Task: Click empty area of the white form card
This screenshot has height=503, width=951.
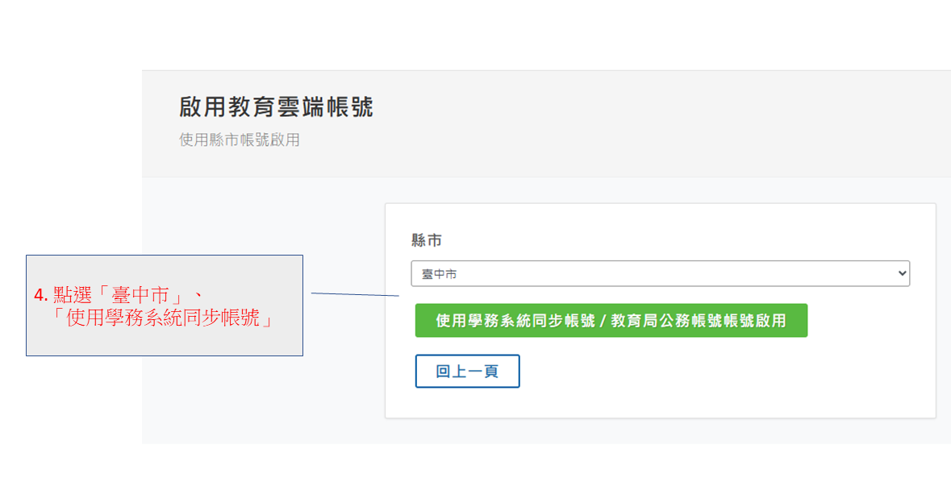Action: [x=726, y=379]
